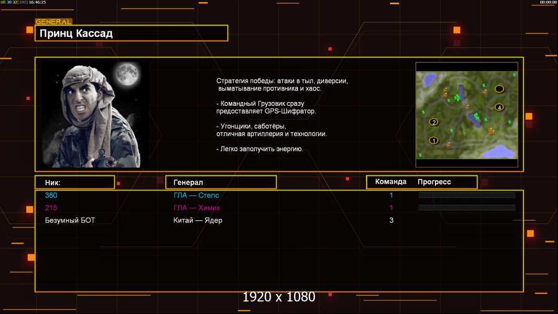
Task: Select player nickname 380
Action: click(51, 195)
